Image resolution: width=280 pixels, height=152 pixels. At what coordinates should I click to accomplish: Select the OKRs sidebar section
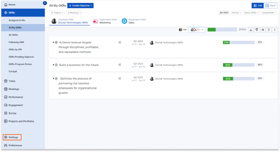coord(23,13)
